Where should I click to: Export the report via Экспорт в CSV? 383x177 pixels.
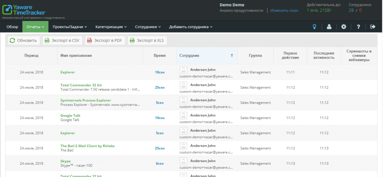[62, 40]
